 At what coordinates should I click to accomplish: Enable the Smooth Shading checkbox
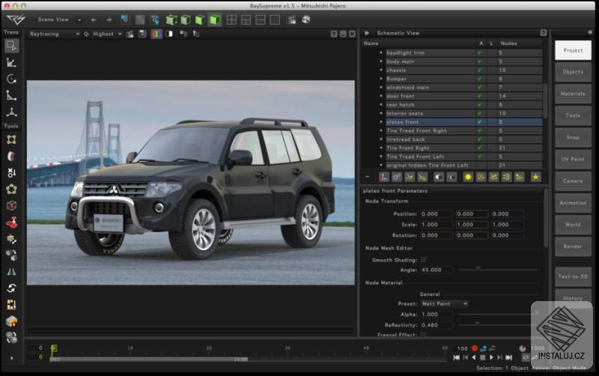pos(423,260)
